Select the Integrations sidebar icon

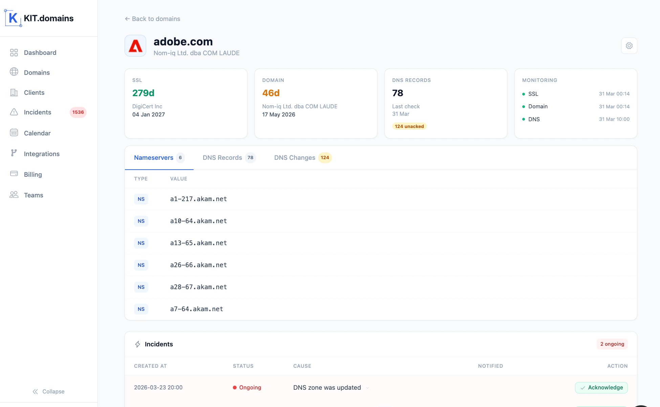coord(14,153)
